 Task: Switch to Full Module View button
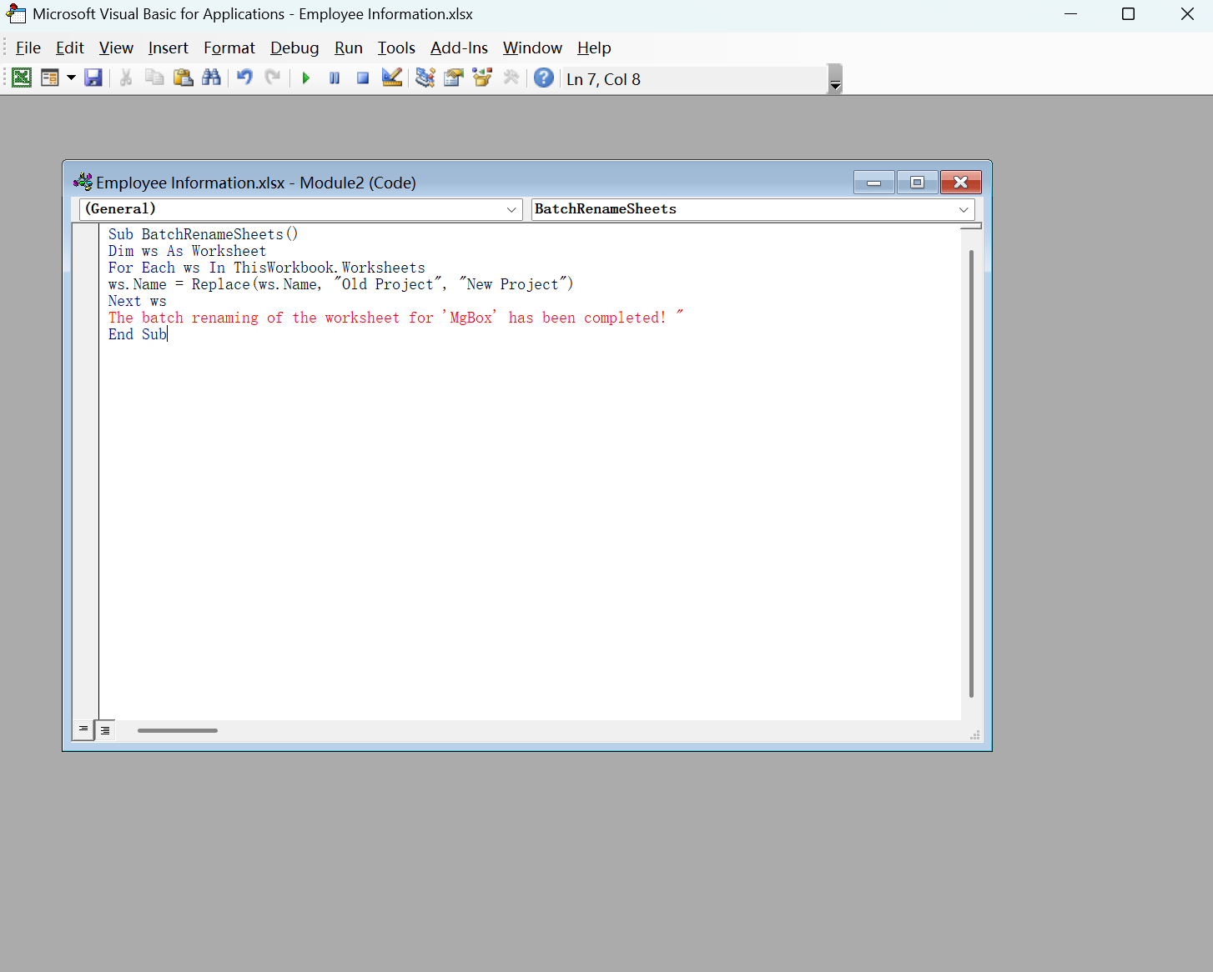click(105, 730)
